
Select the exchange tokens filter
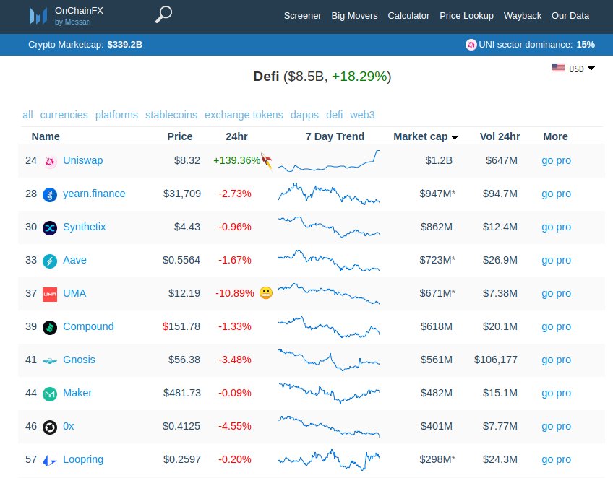[x=244, y=115]
